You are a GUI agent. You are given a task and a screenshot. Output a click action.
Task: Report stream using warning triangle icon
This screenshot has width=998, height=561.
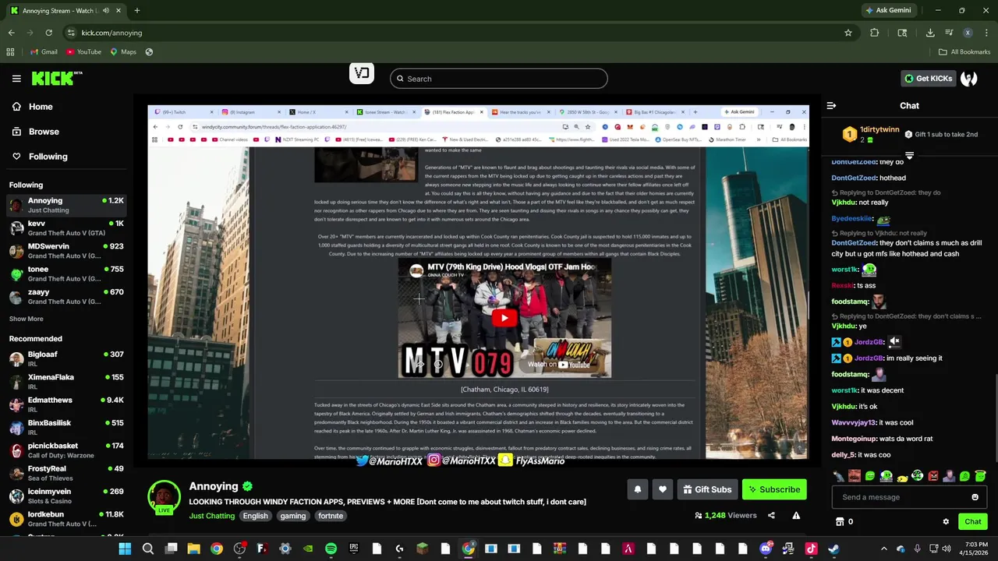tap(796, 515)
